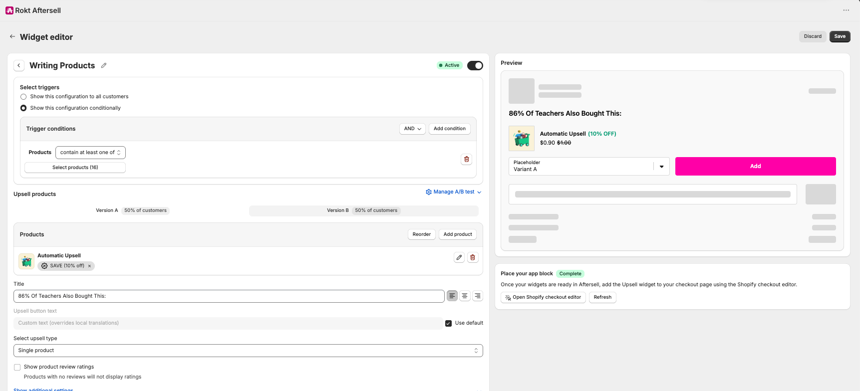The image size is (860, 391).
Task: Edit the Automatic Upsell product
Action: (x=459, y=257)
